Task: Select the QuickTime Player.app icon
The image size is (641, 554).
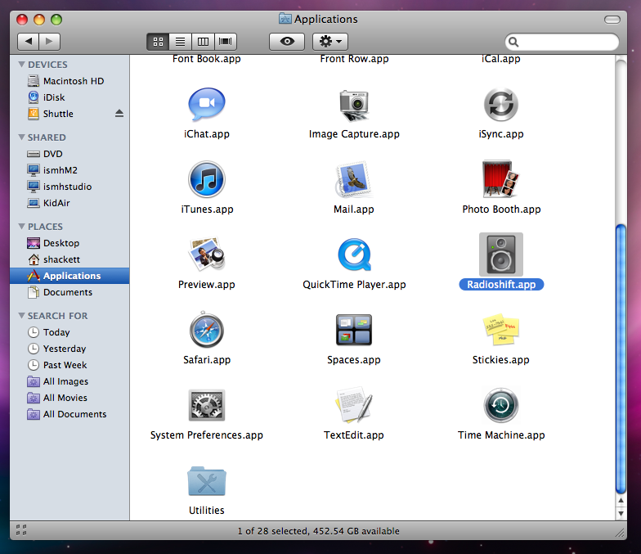Action: tap(354, 255)
